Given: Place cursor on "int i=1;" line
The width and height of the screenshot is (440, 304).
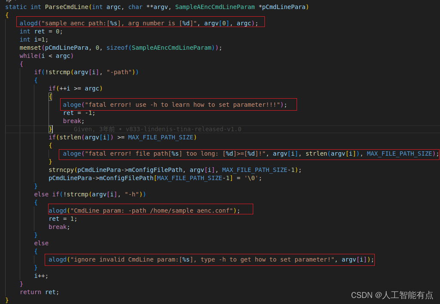Looking at the screenshot, I should [33, 39].
